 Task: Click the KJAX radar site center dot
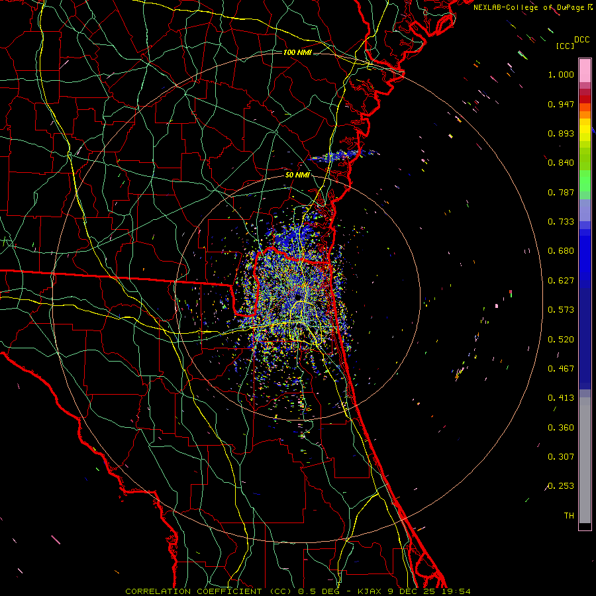(x=297, y=297)
